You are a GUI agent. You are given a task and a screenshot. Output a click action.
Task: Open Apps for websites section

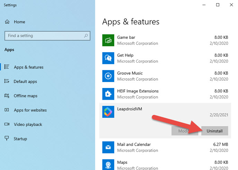point(30,110)
